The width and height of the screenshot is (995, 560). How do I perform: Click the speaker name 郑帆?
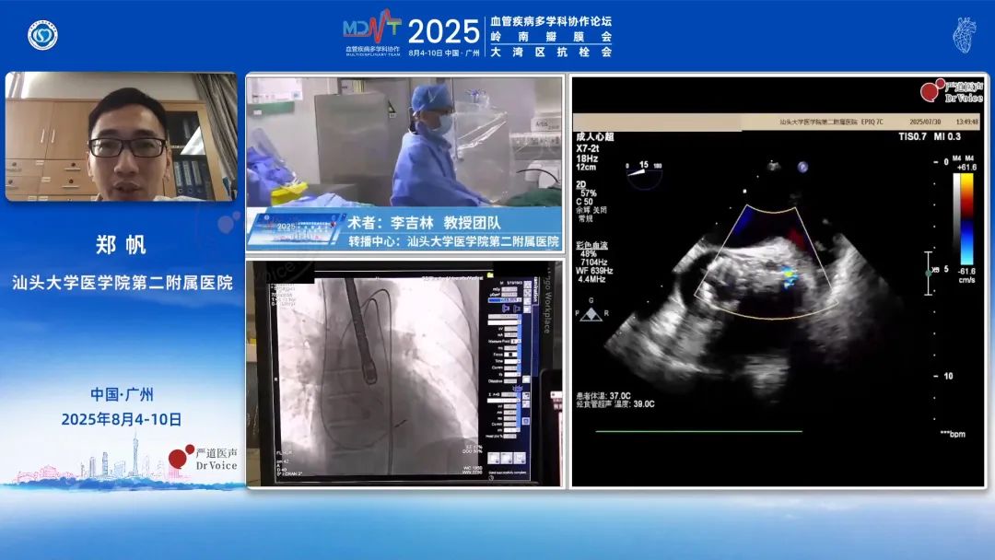[x=121, y=245]
